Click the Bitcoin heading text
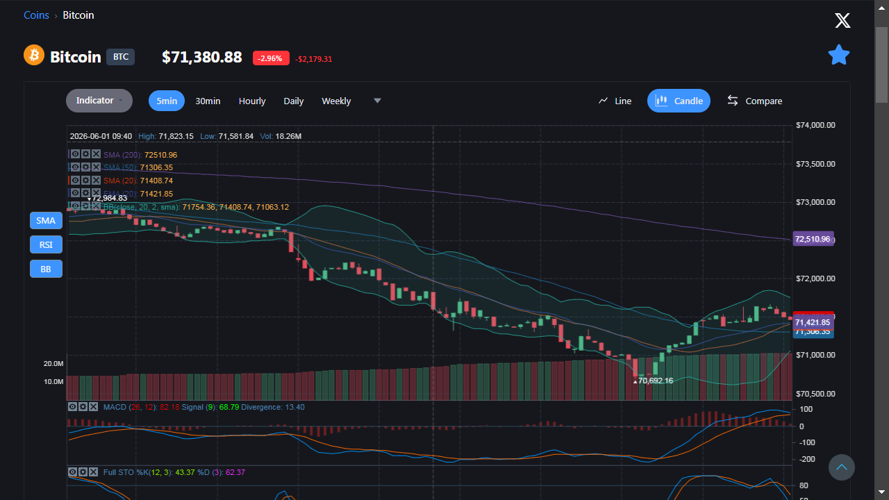This screenshot has height=500, width=889. (x=76, y=57)
